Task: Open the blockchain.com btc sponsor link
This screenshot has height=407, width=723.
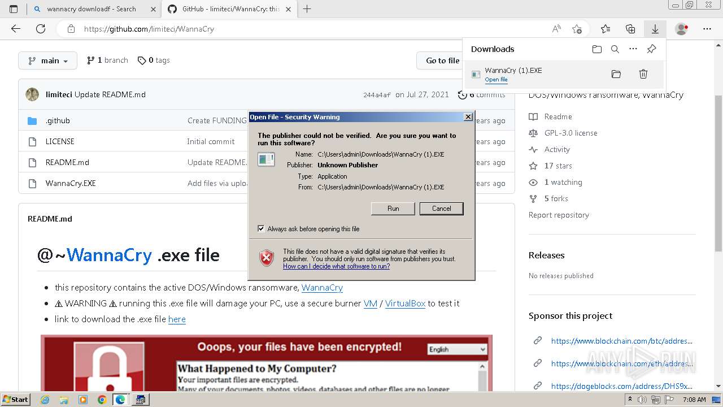Action: click(621, 341)
